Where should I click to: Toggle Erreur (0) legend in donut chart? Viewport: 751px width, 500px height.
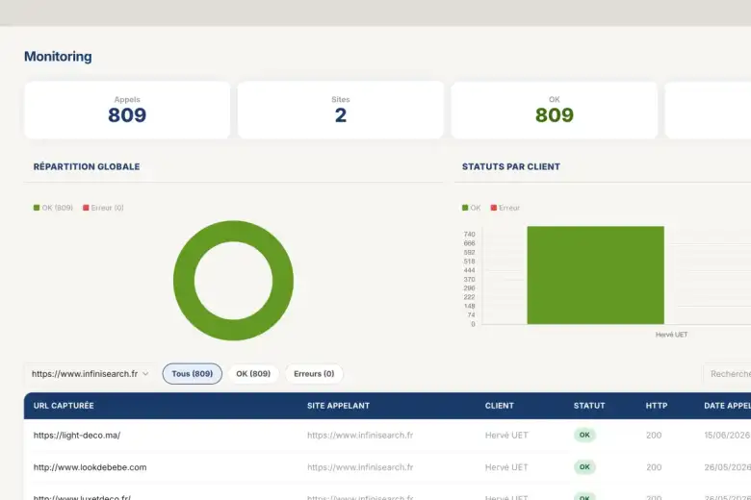tap(103, 208)
